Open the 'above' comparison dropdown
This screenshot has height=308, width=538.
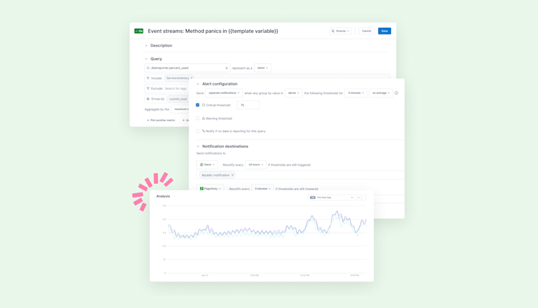pyautogui.click(x=293, y=93)
